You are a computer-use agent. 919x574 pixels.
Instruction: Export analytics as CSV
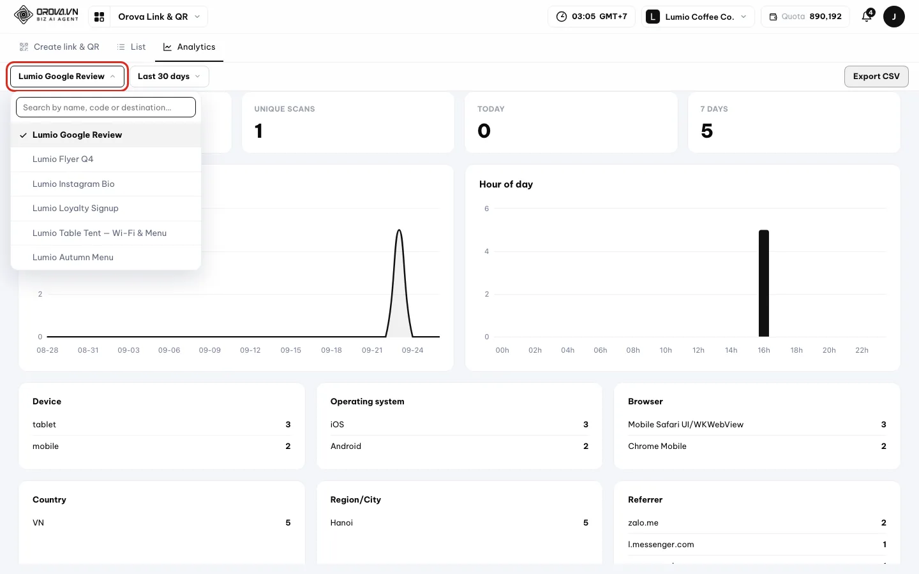pyautogui.click(x=876, y=77)
